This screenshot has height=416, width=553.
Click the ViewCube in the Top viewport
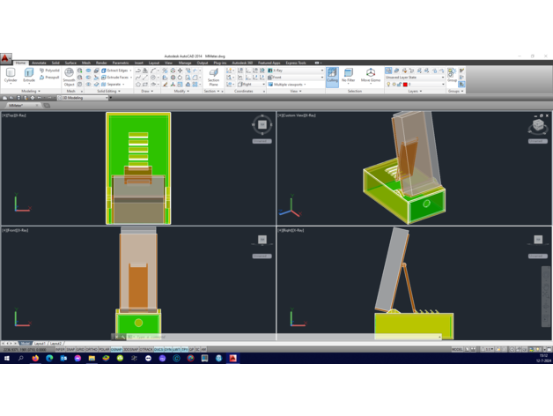[262, 125]
